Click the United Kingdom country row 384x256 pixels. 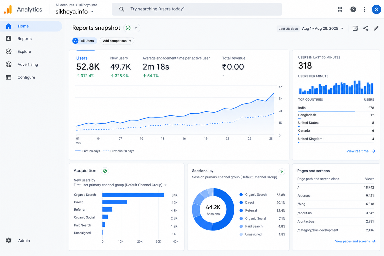point(336,139)
